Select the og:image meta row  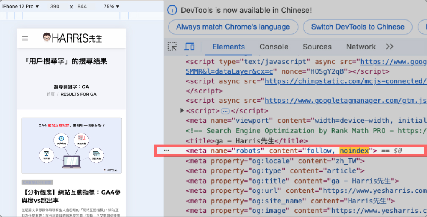[306, 211]
